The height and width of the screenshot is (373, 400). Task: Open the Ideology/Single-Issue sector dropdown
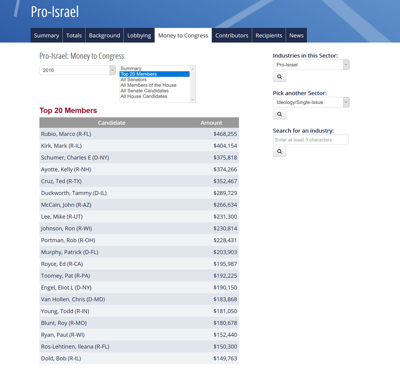point(311,102)
